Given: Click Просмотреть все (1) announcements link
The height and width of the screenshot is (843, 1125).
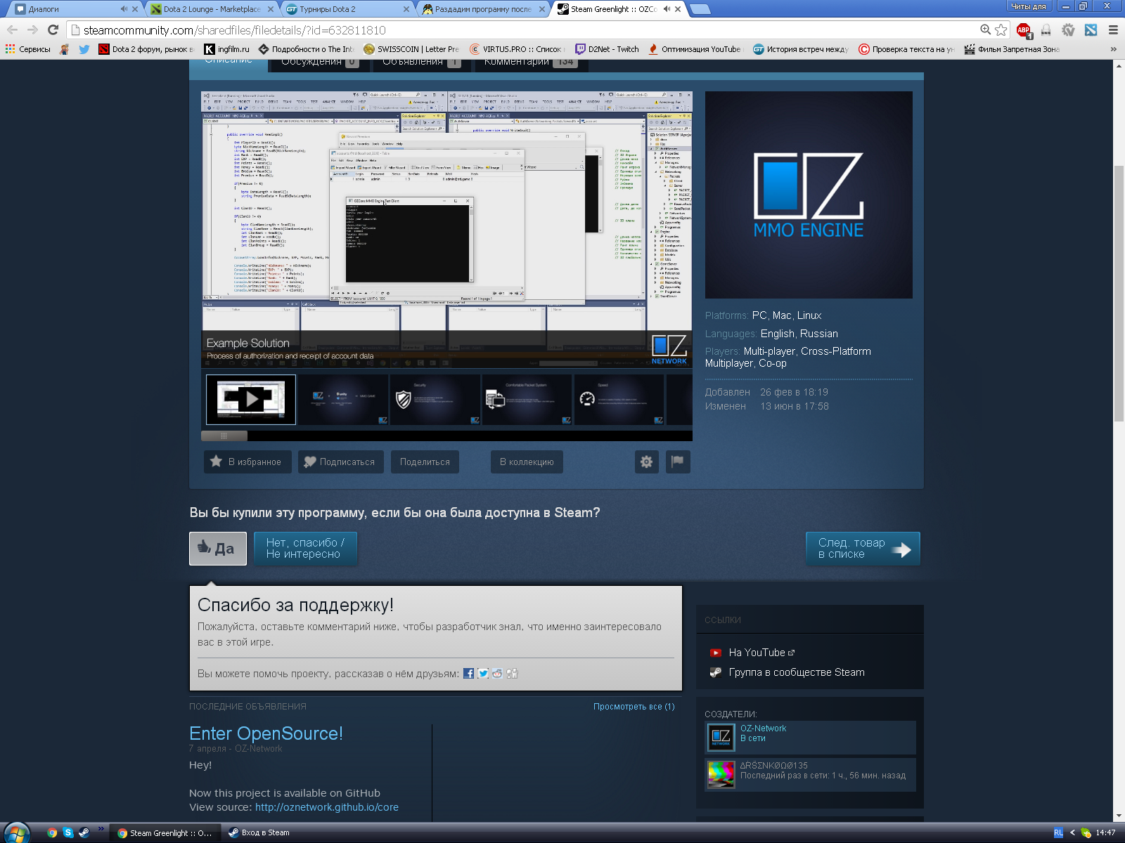Looking at the screenshot, I should coord(634,707).
